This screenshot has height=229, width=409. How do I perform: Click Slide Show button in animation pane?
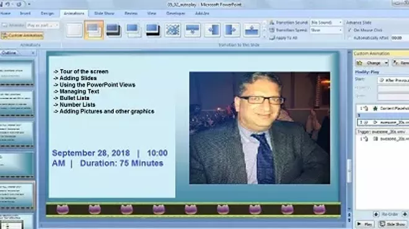click(392, 224)
